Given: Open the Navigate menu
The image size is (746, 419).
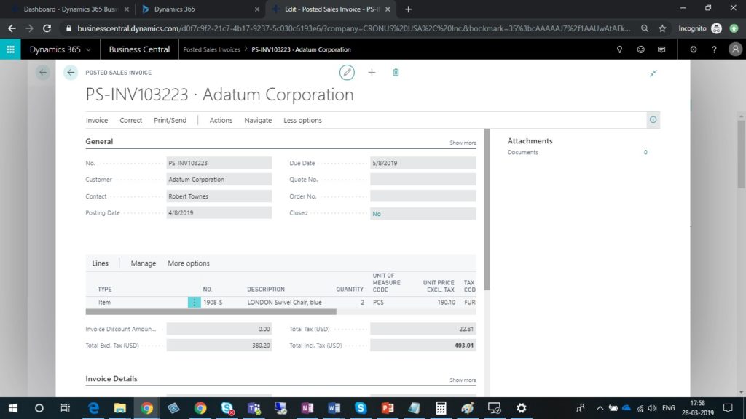Looking at the screenshot, I should [258, 120].
